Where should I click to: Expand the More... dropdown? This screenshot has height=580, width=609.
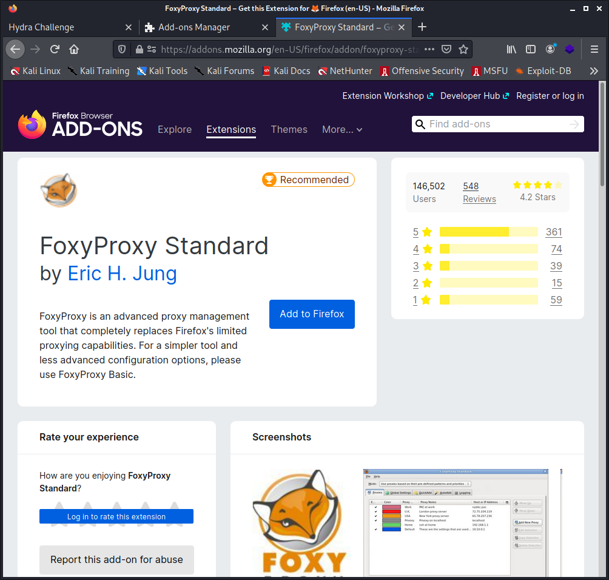click(x=342, y=129)
